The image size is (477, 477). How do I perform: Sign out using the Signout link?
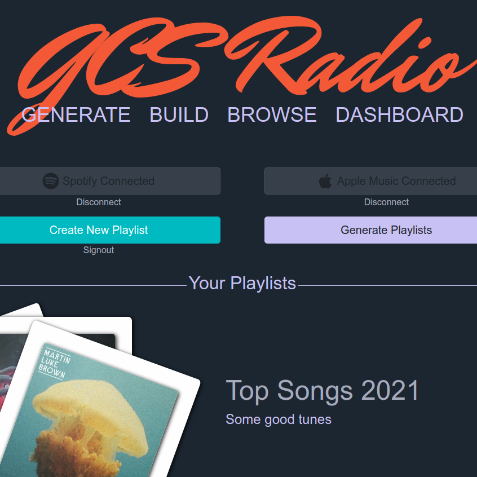tap(99, 250)
